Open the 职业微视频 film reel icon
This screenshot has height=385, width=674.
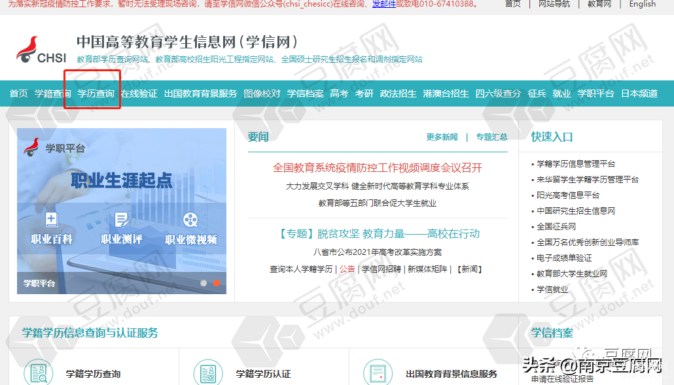[190, 220]
